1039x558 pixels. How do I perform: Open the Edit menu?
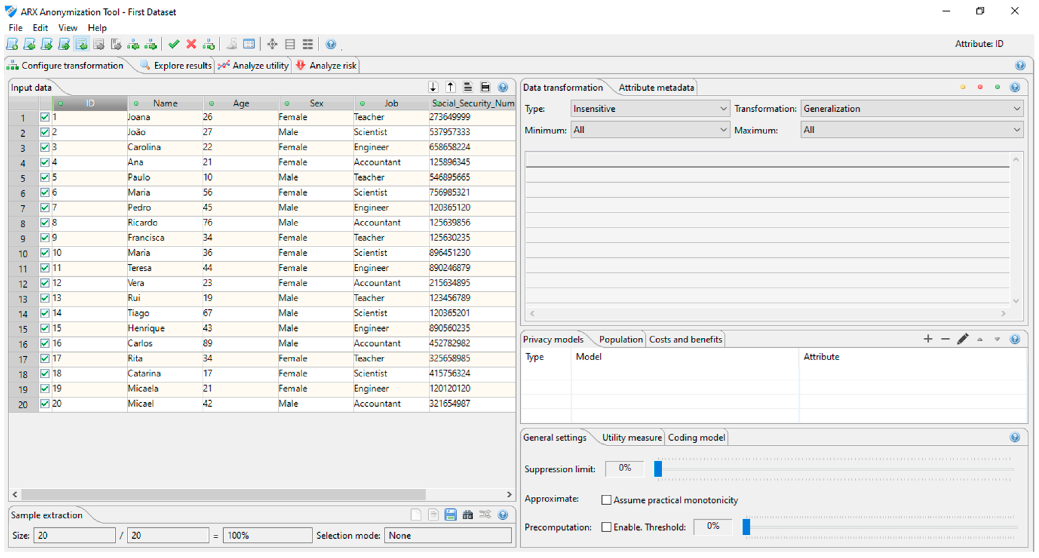[40, 28]
